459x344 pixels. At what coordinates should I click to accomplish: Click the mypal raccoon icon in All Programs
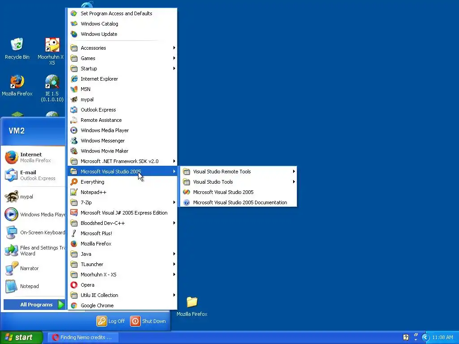[x=74, y=99]
